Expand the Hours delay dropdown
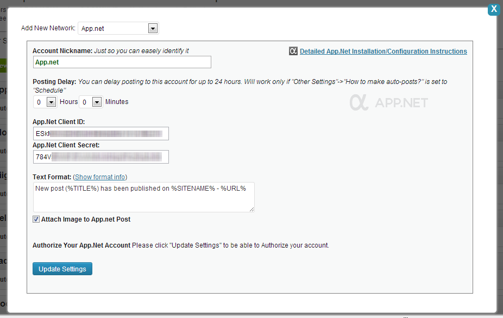 tap(45, 102)
